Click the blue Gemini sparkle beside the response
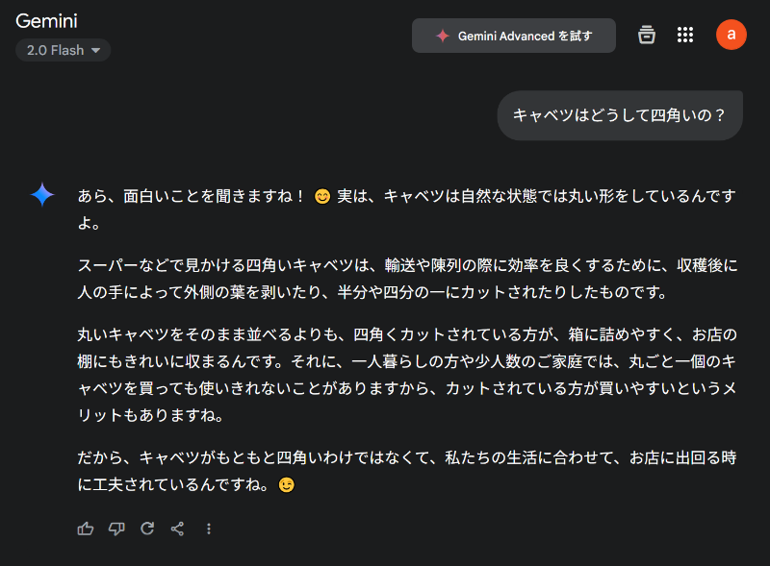The width and height of the screenshot is (770, 566). click(42, 194)
